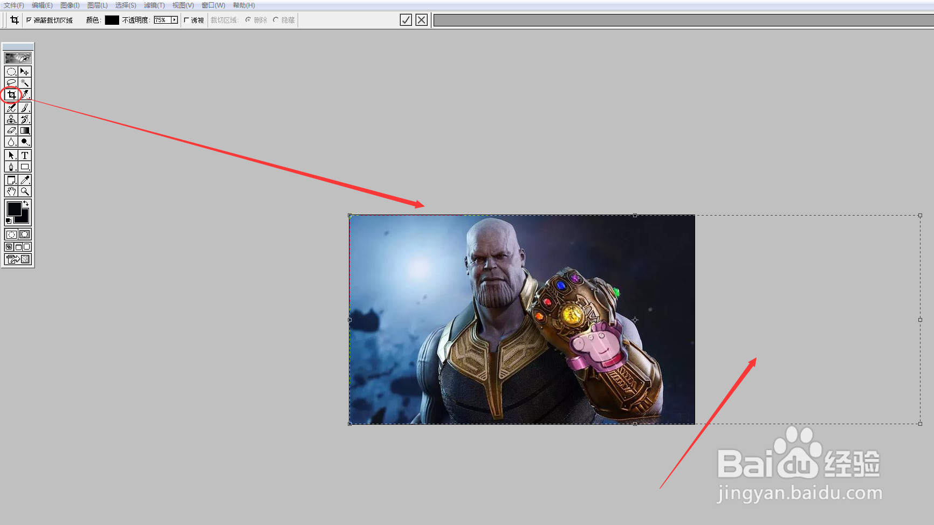This screenshot has width=934, height=525.
Task: Select the Lasso tool
Action: coord(11,83)
